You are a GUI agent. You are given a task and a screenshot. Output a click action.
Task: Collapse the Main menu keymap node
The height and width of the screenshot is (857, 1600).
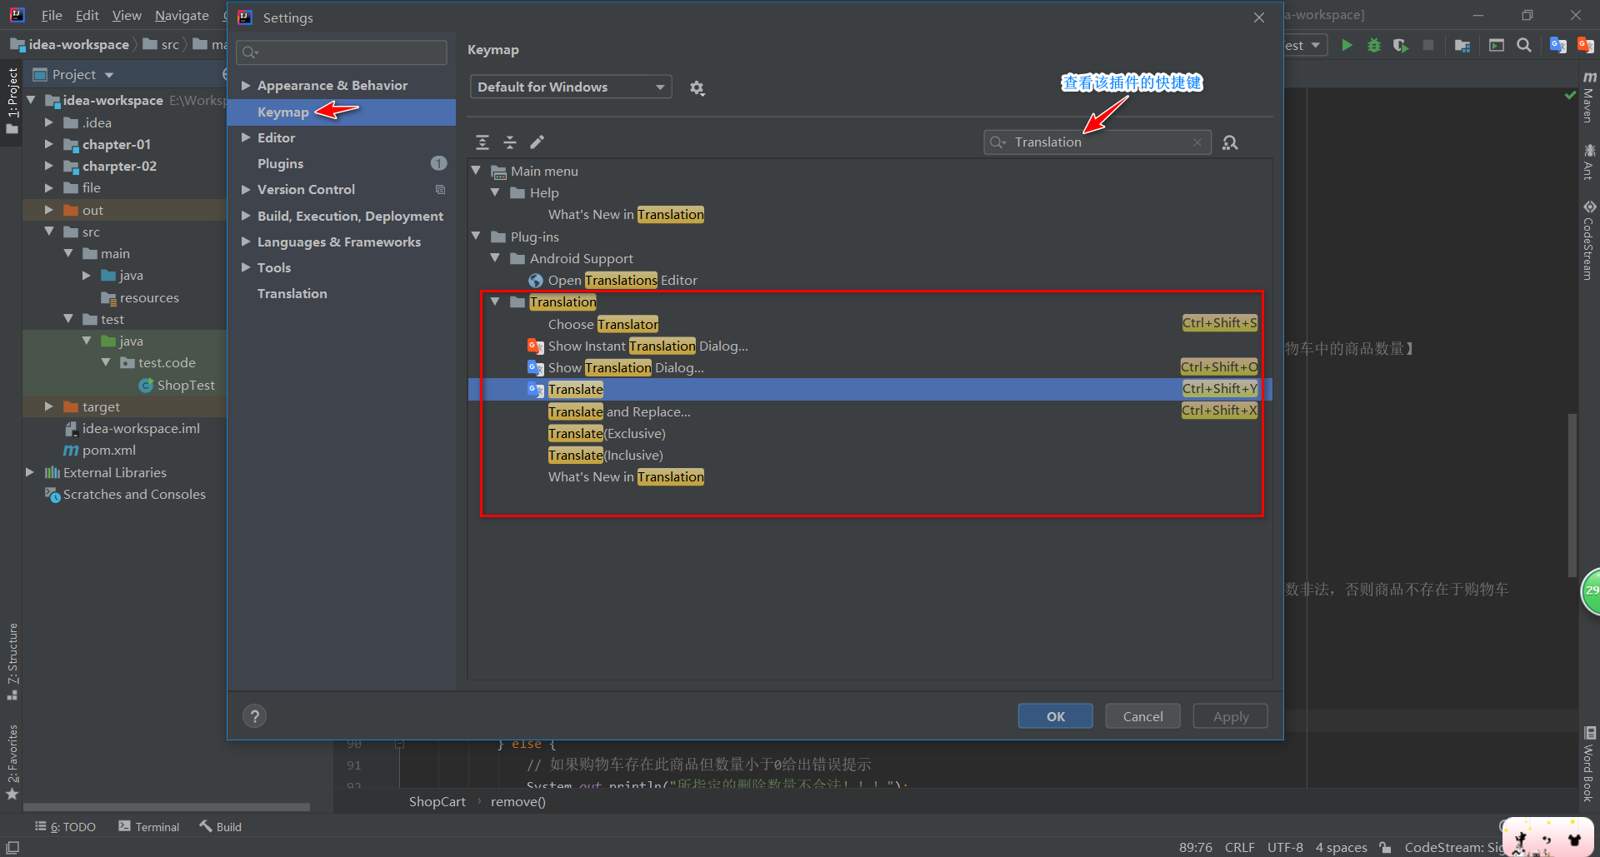point(476,171)
